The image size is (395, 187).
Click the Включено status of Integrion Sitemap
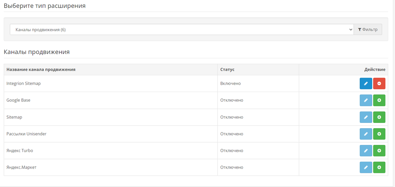tap(230, 83)
